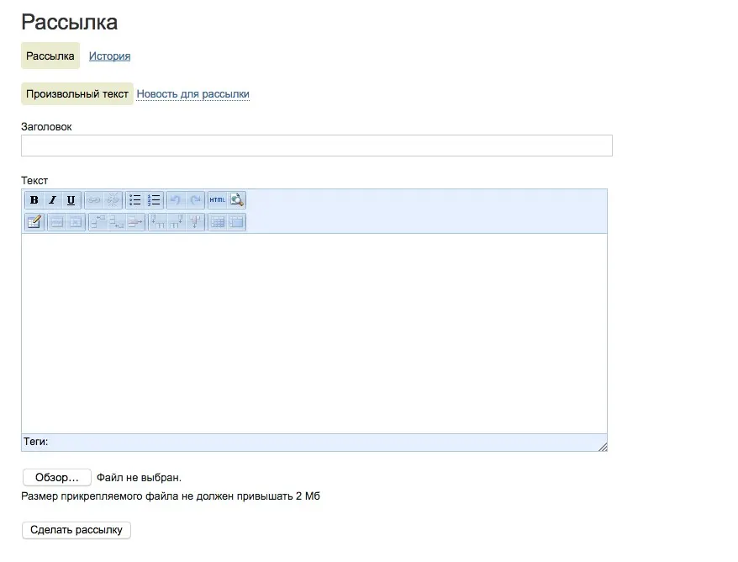Screen dimensions: 738x562
Task: Insert a numbered list
Action: coord(154,200)
